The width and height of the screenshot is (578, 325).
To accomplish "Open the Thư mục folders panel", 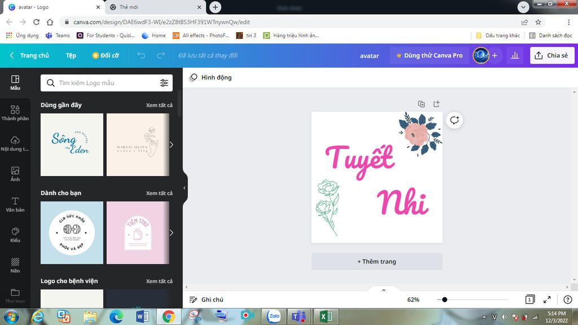I will tap(15, 296).
